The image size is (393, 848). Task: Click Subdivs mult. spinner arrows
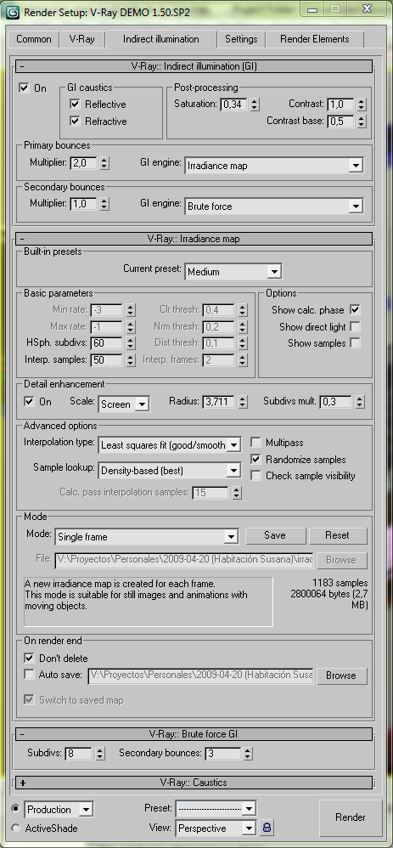click(360, 401)
